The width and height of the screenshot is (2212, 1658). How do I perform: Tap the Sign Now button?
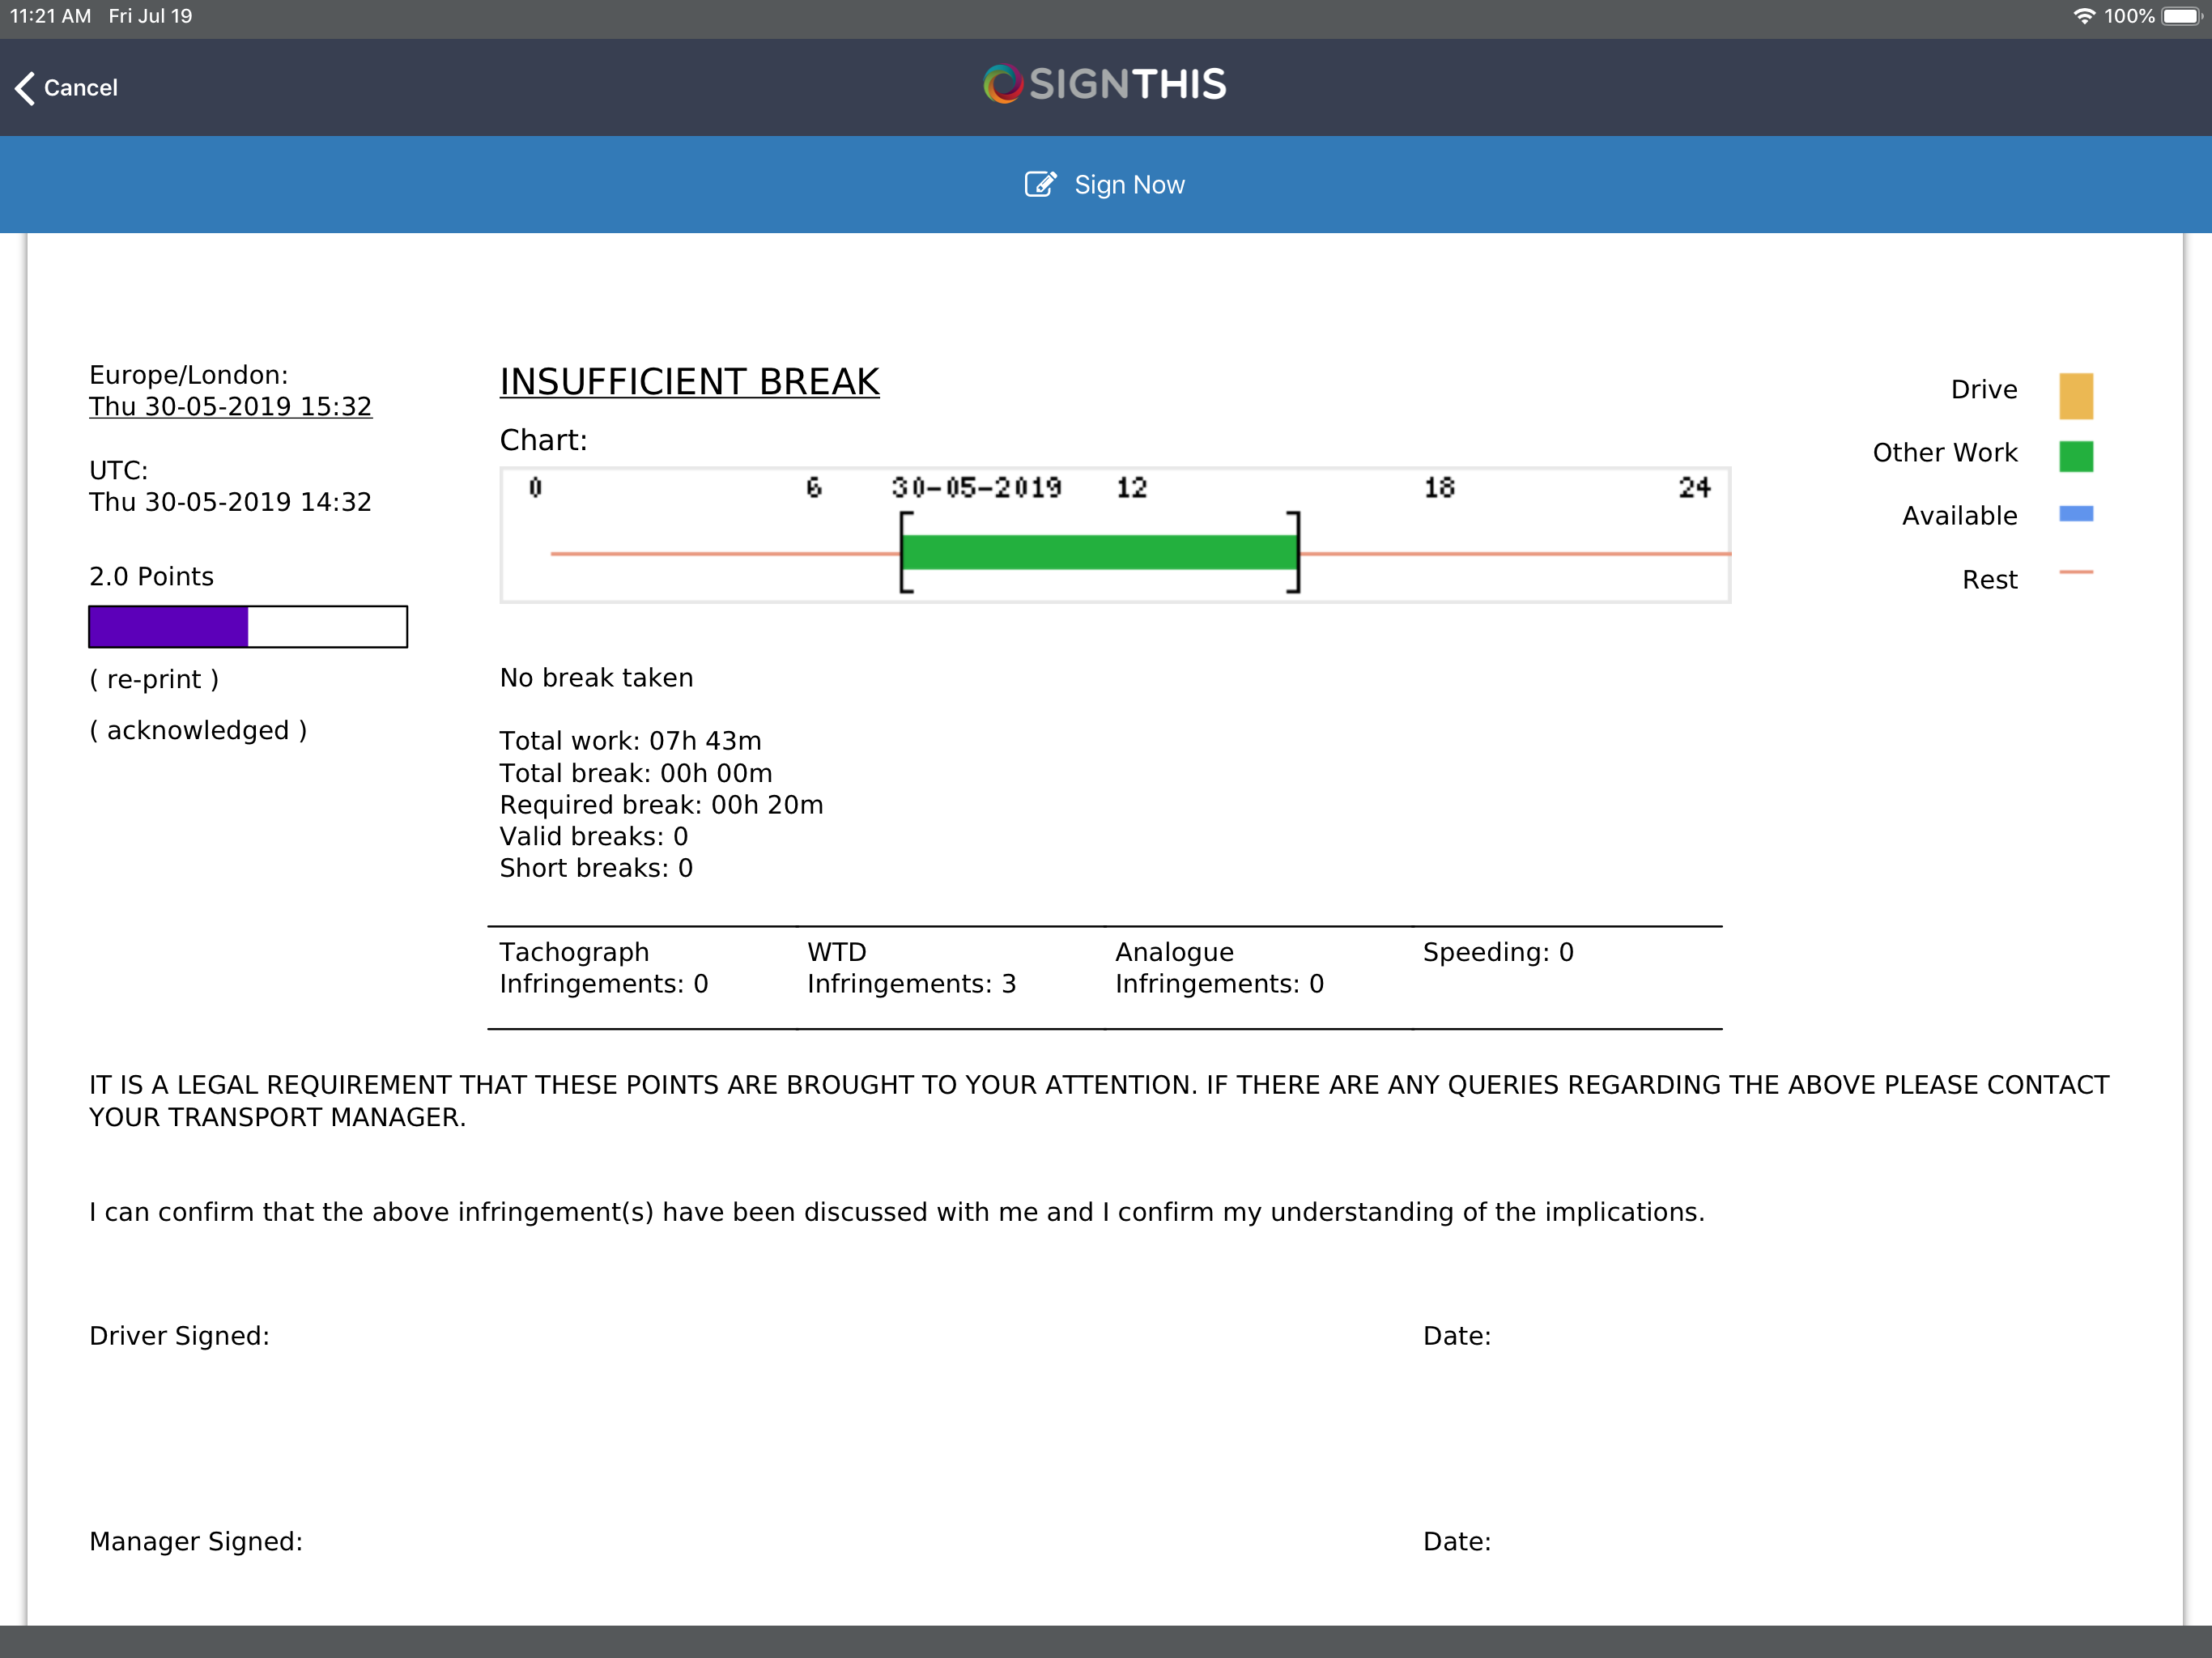click(x=1105, y=185)
